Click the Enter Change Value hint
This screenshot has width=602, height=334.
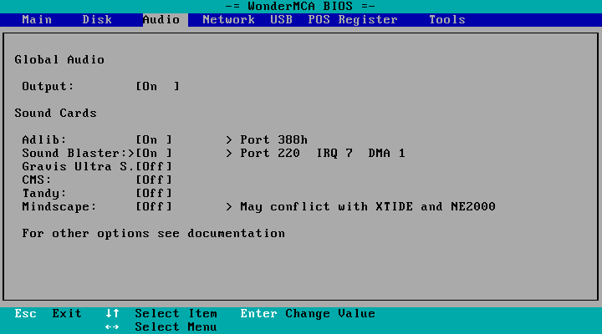(x=308, y=314)
